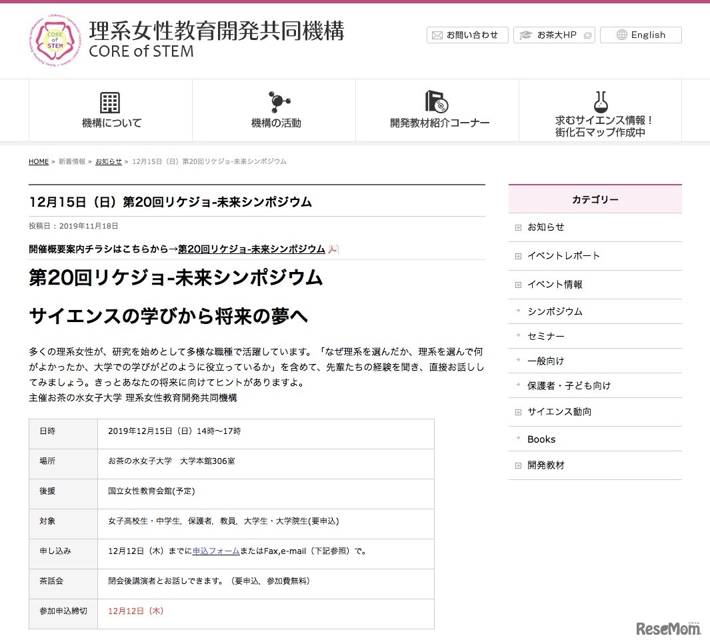Click the graduation cap icon on お茶大HP
Viewport: 710px width, 644px height.
[x=526, y=35]
